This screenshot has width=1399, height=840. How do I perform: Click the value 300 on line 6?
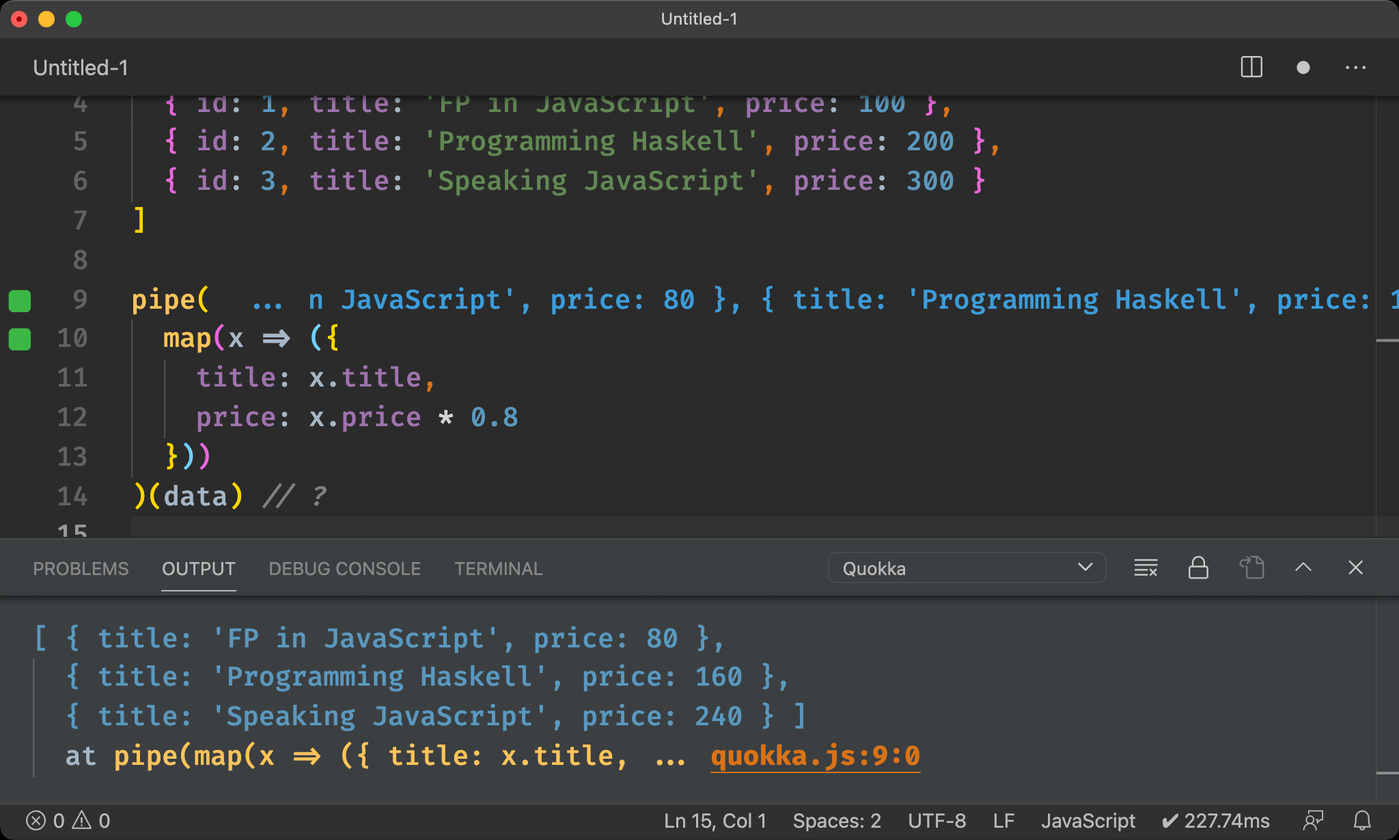click(x=930, y=181)
